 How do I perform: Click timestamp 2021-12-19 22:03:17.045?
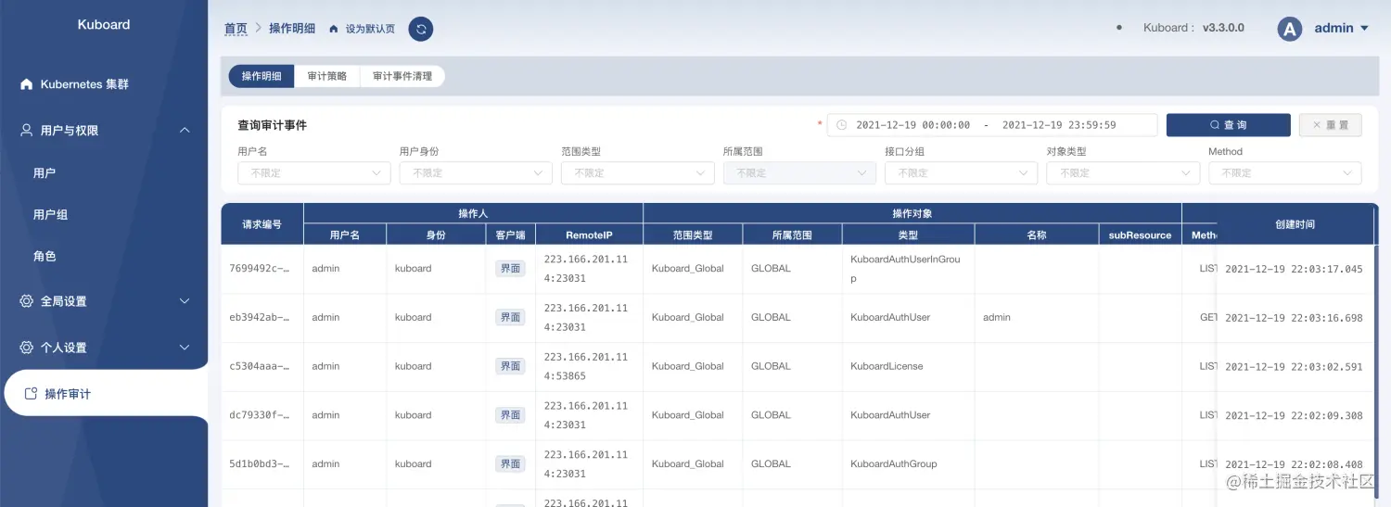click(1294, 269)
